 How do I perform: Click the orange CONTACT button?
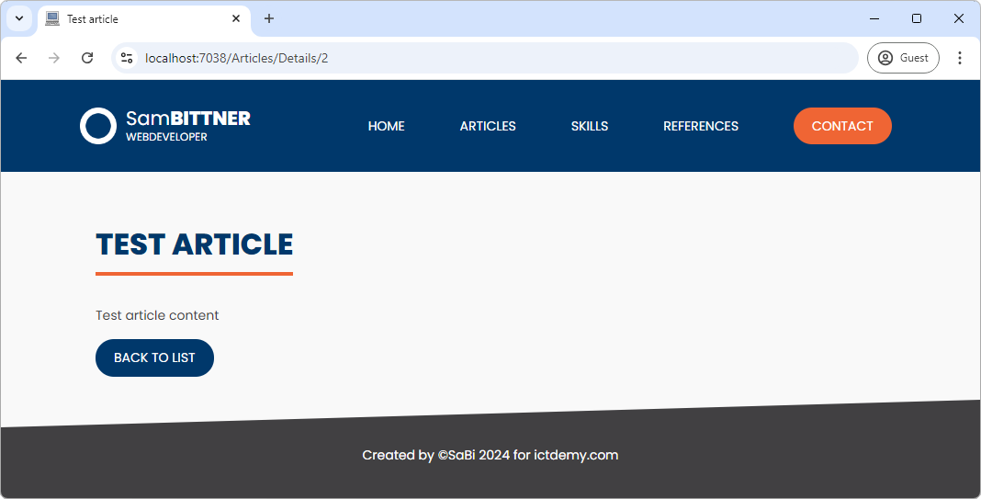[842, 126]
